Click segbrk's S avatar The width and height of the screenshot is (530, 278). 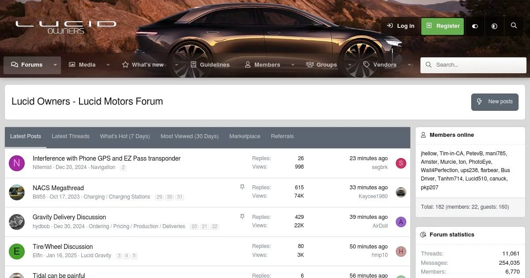401,163
